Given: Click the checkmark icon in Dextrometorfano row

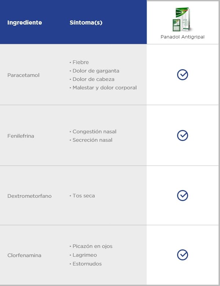Looking at the screenshot, I should [x=182, y=196].
